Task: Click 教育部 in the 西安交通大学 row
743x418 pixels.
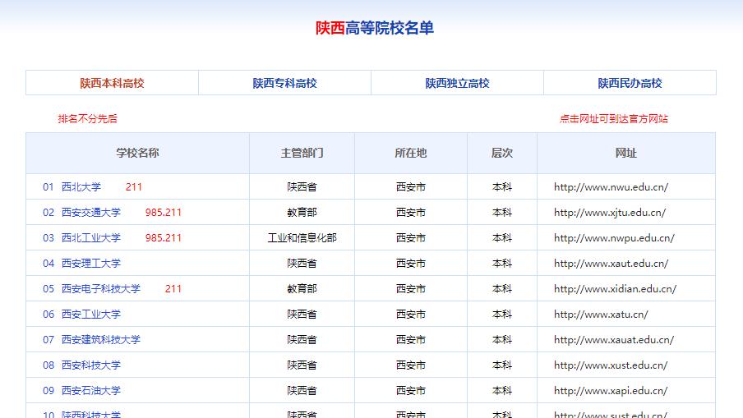Action: (302, 213)
